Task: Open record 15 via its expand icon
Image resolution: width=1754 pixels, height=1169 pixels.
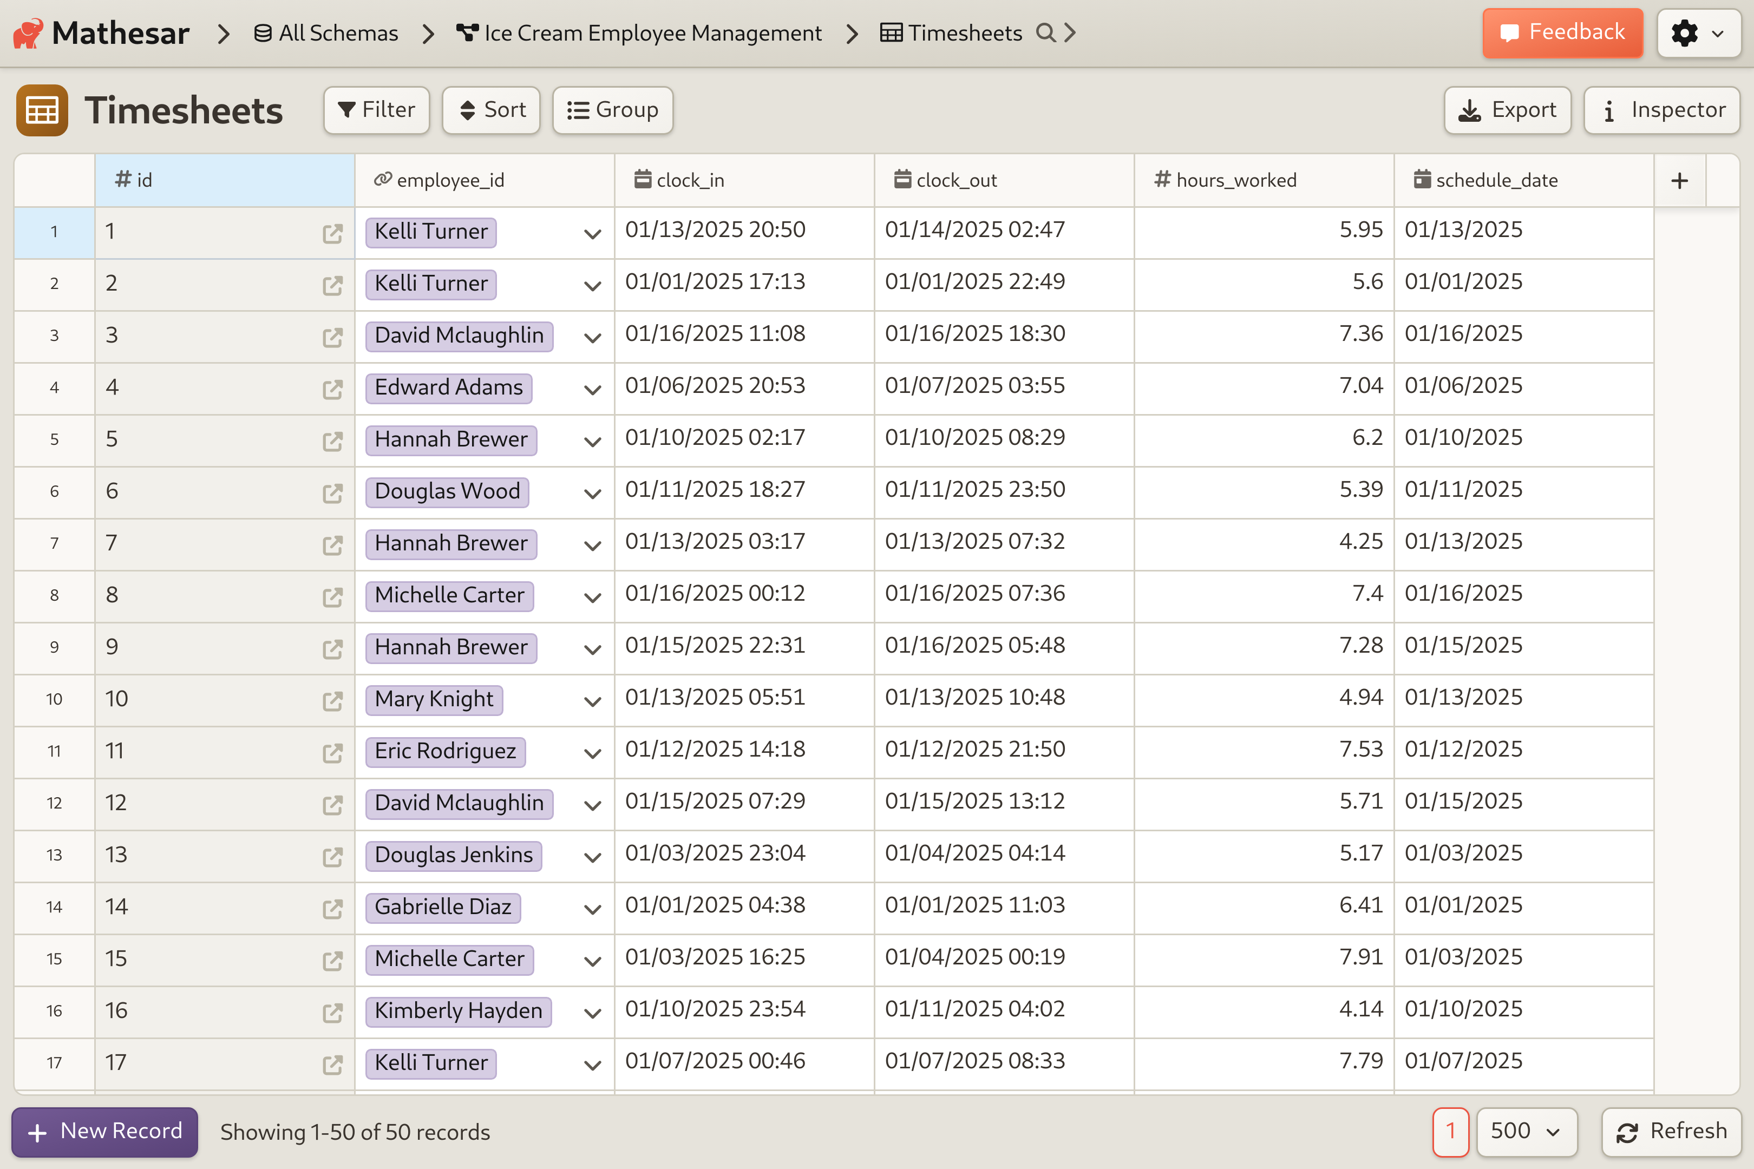Action: click(x=332, y=961)
